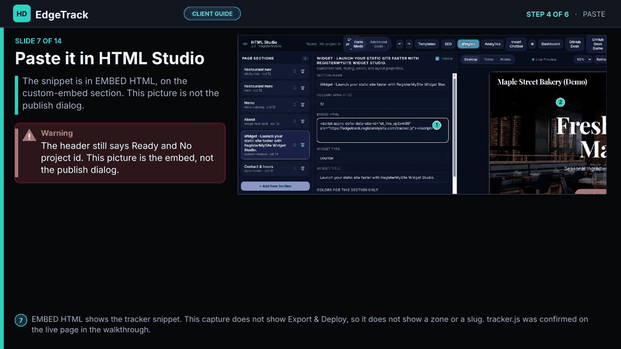Click the "SLIDE 7 OF 14" label
The image size is (621, 349).
tap(38, 41)
